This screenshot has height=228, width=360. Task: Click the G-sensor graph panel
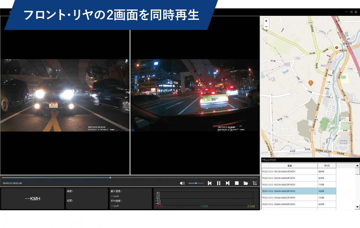click(x=206, y=198)
